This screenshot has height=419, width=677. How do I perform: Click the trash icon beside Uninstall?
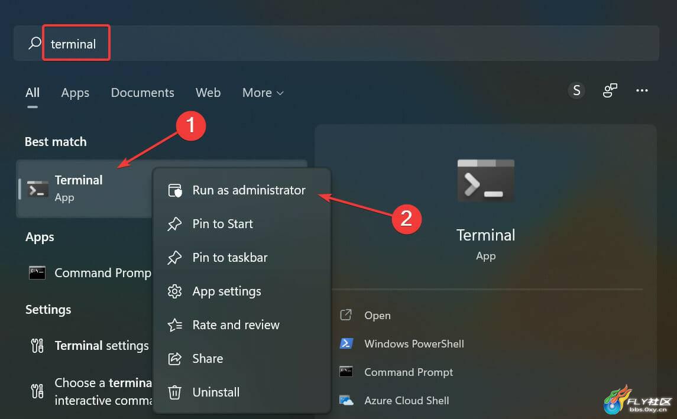[175, 392]
